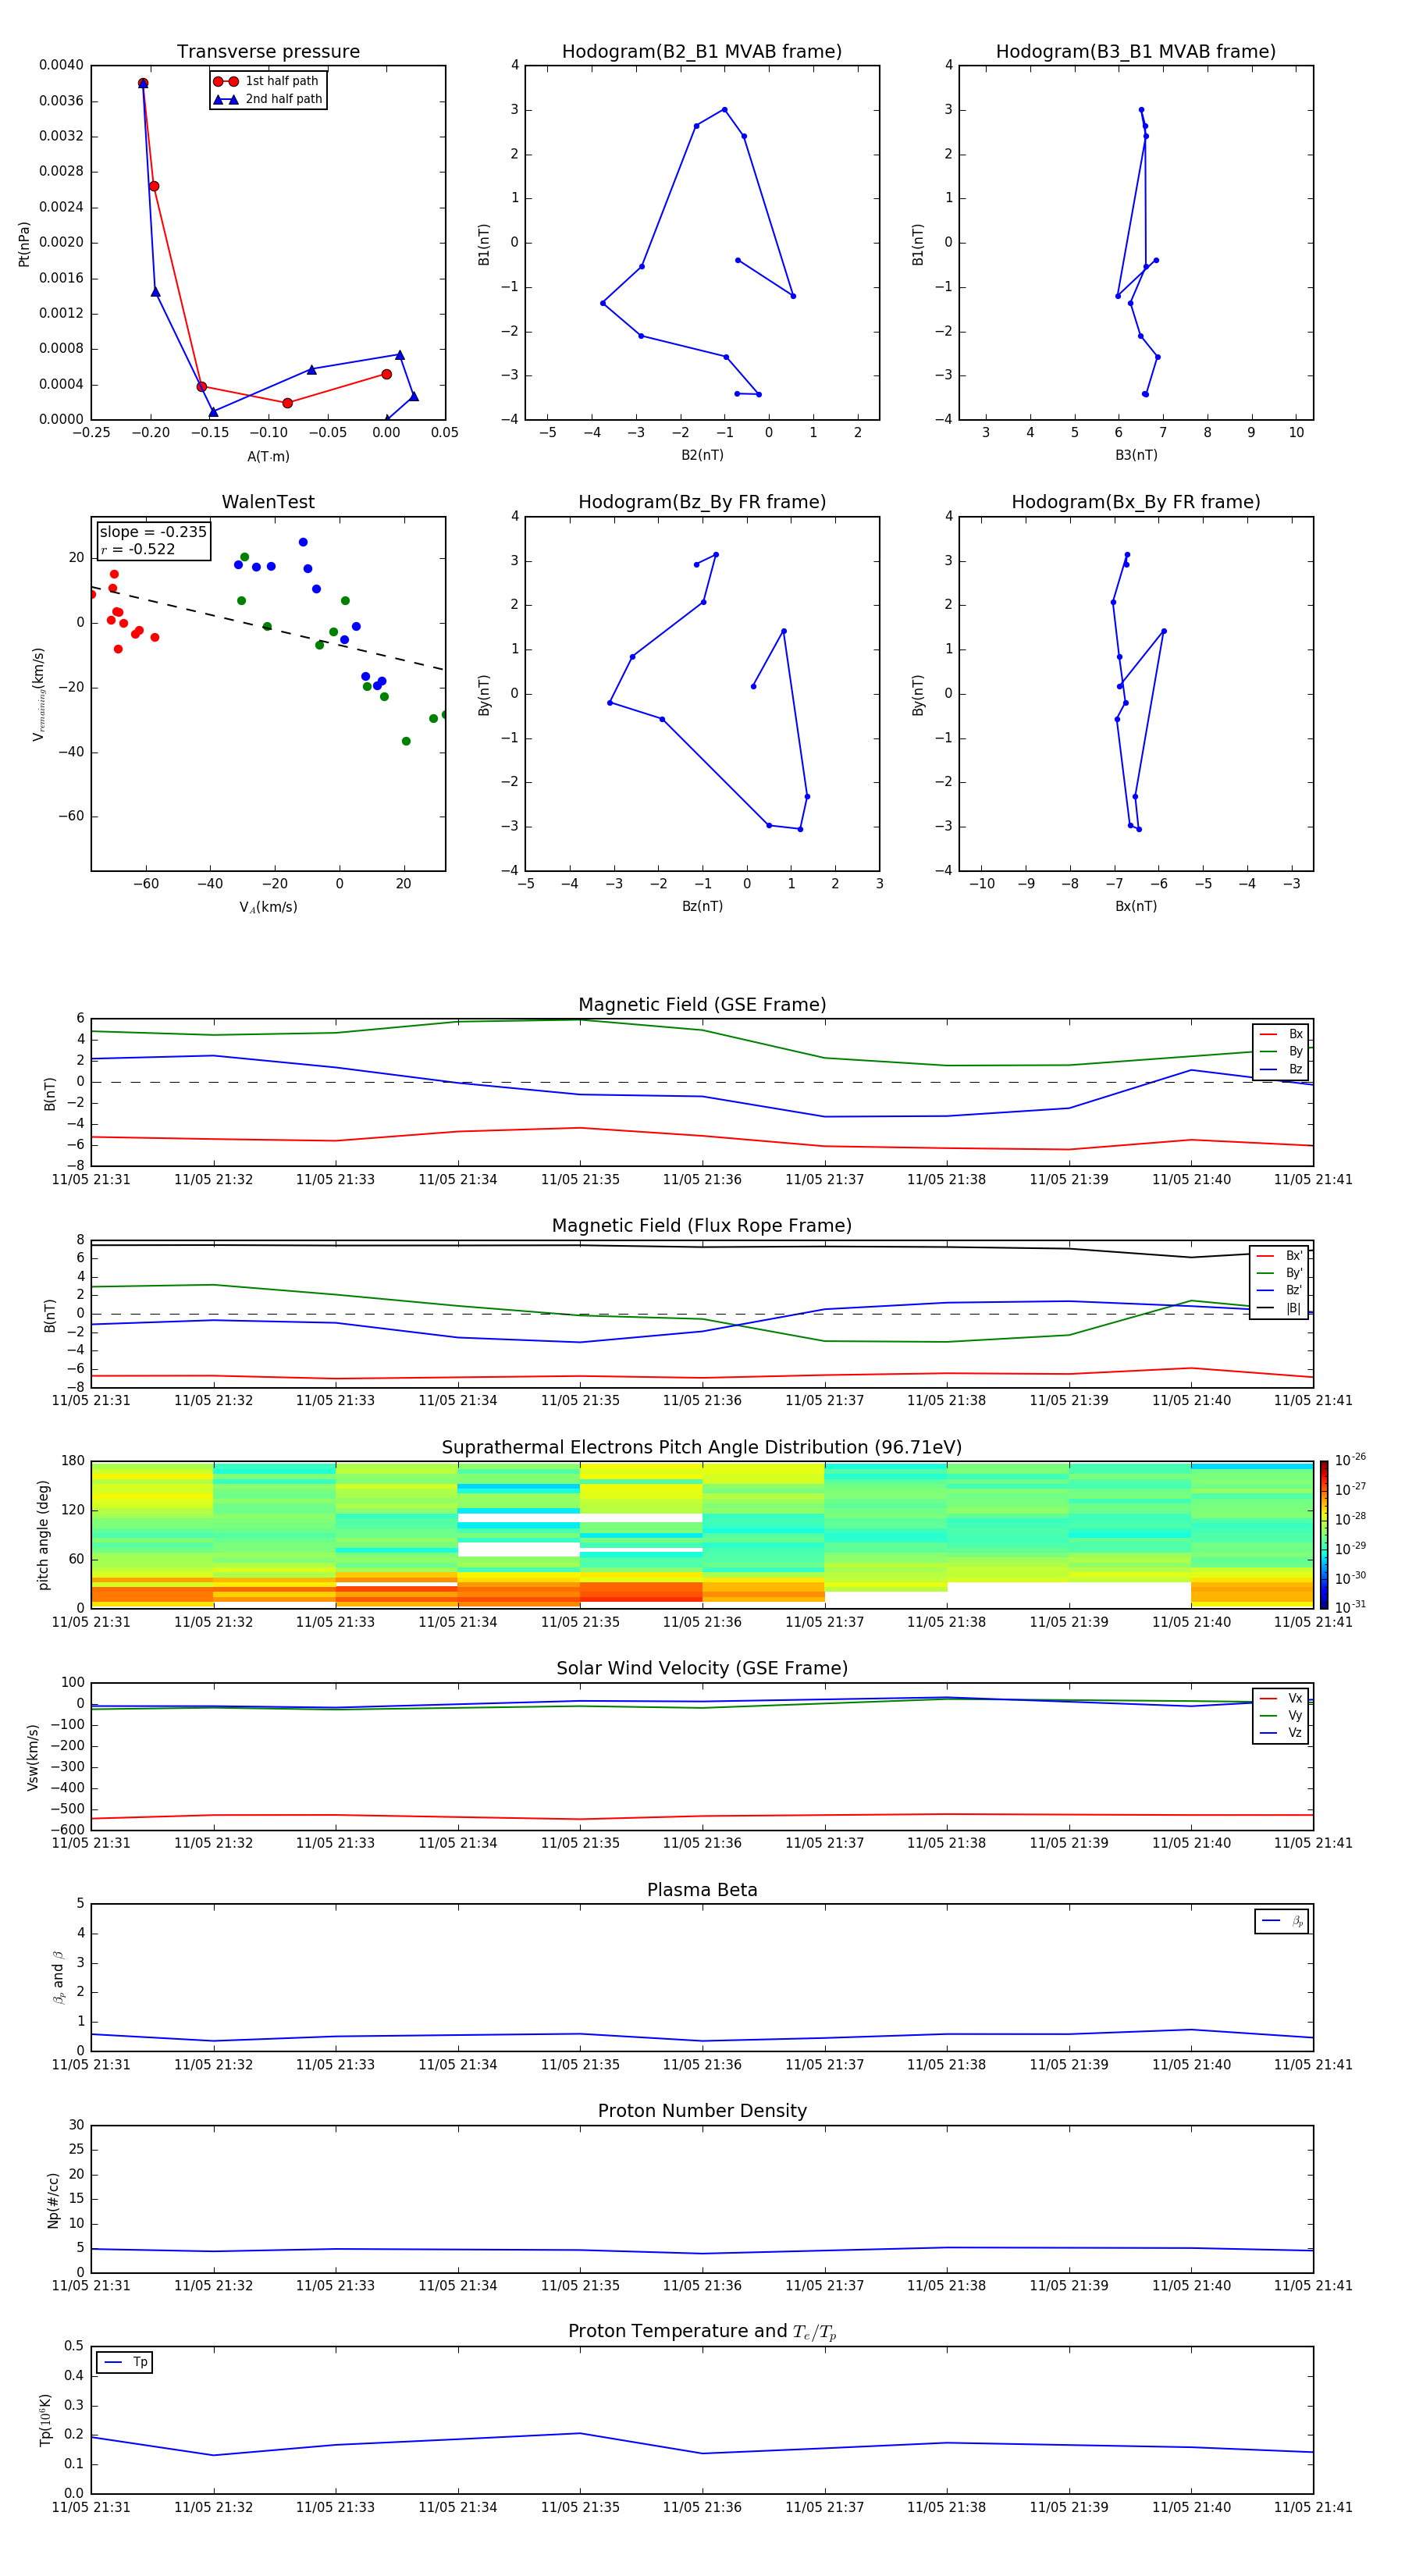Viewport: 1405px width, 2576px height.
Task: Click the pitch angle colorbar gradient strip
Action: (x=1323, y=1535)
